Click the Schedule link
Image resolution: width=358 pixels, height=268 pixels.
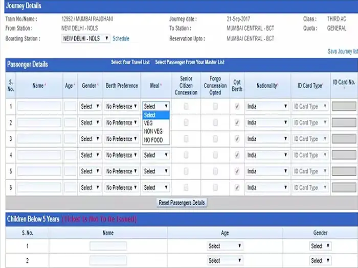121,38
